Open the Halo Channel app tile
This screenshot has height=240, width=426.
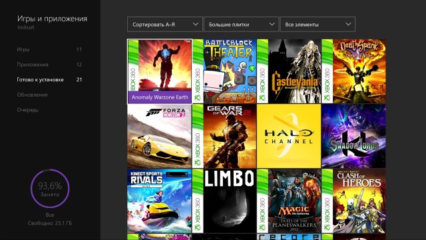click(x=289, y=136)
